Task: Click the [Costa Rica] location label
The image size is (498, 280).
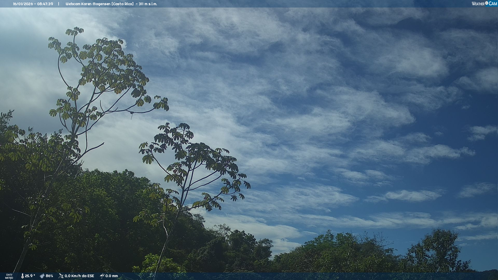Action: point(122,4)
